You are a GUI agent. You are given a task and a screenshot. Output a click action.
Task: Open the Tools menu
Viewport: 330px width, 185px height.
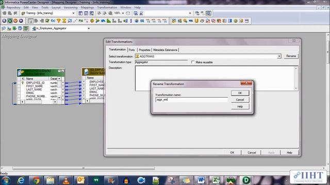coord(45,7)
